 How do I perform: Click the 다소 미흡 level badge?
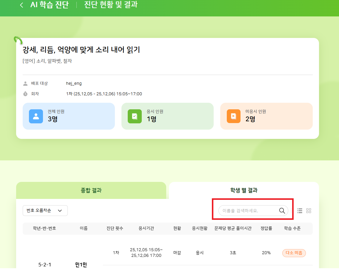click(x=294, y=253)
